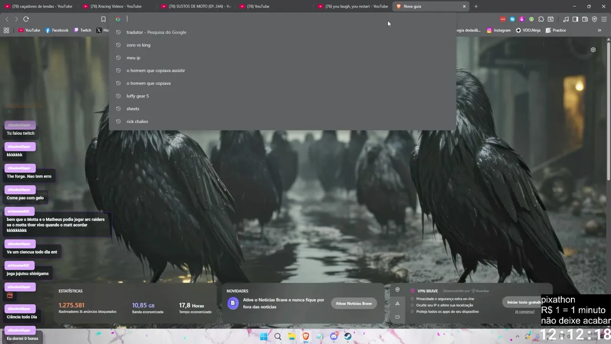611x344 pixels.
Task: Select the VPN shield icon in widget sidebar
Action: point(397,290)
